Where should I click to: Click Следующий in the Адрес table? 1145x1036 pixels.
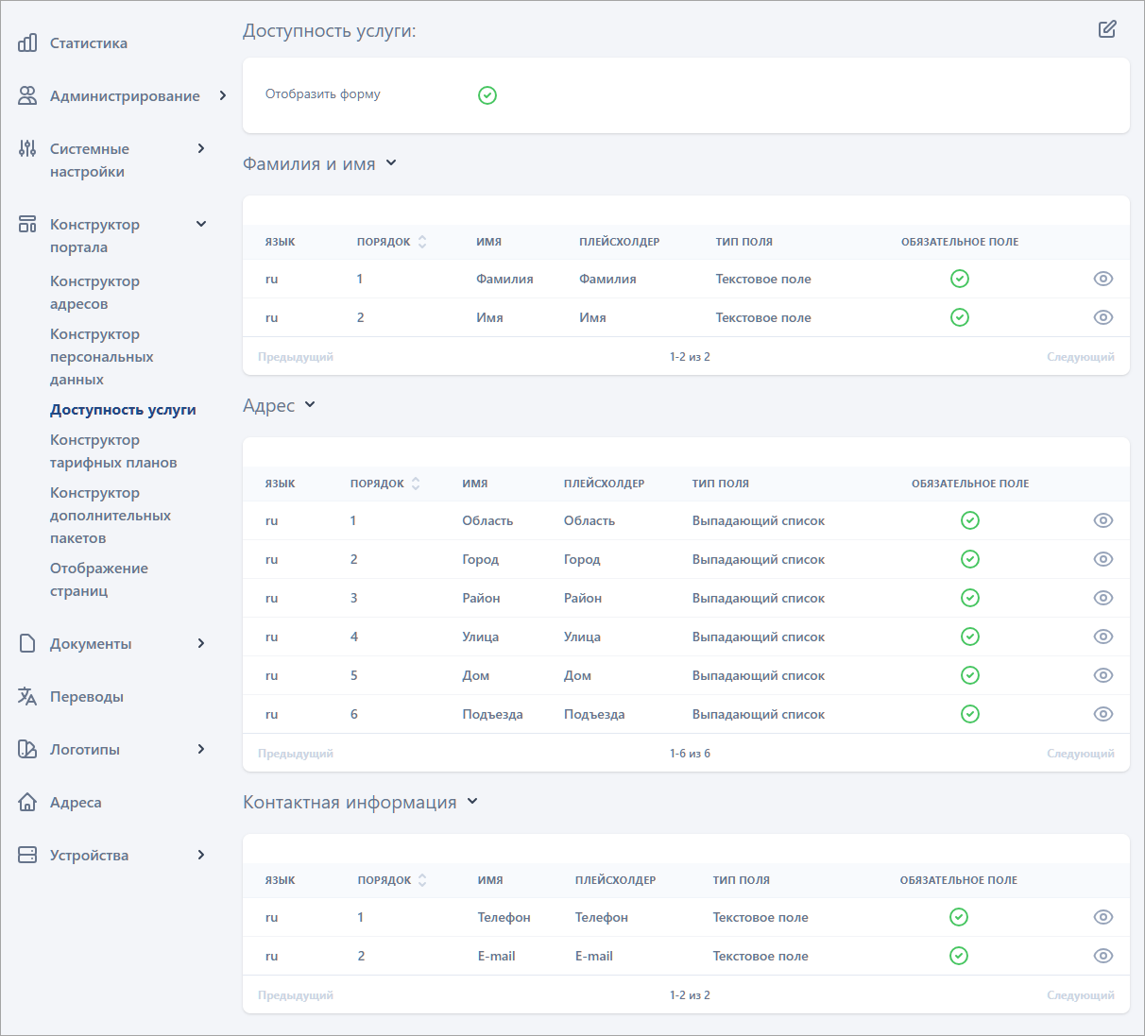tap(1080, 754)
